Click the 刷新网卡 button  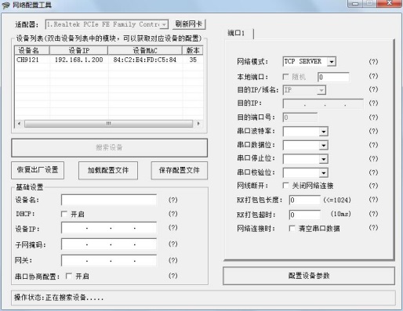pyautogui.click(x=189, y=24)
